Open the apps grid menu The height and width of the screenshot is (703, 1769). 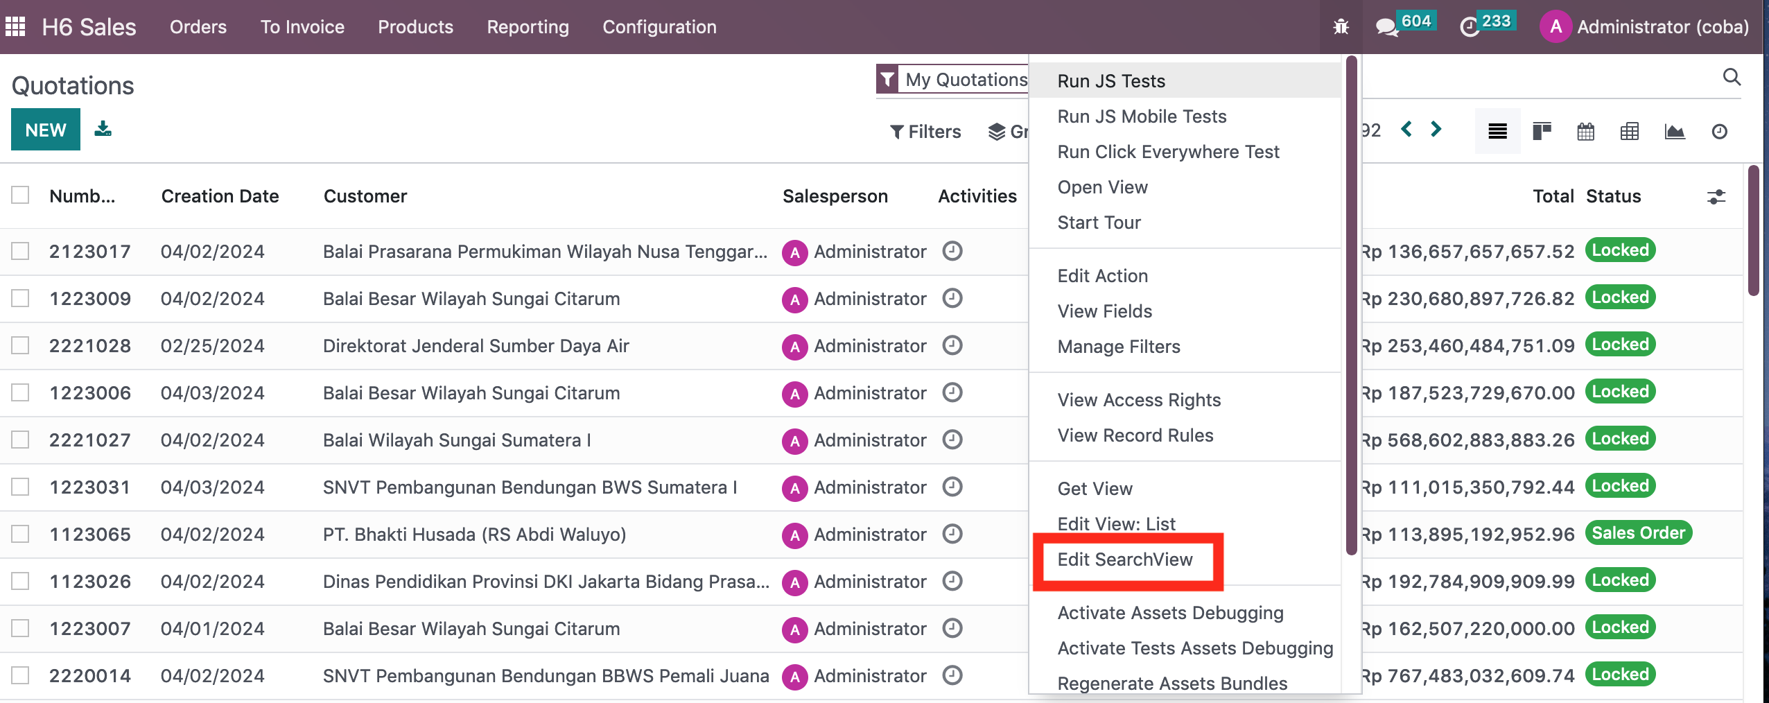click(x=15, y=26)
